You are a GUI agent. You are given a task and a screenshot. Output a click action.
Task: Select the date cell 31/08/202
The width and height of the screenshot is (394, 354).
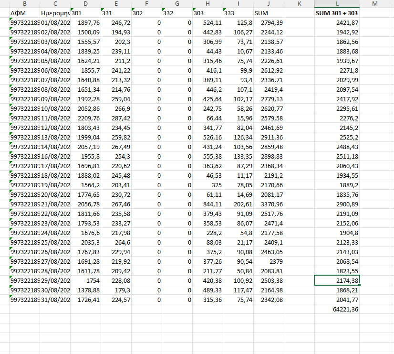[55, 300]
